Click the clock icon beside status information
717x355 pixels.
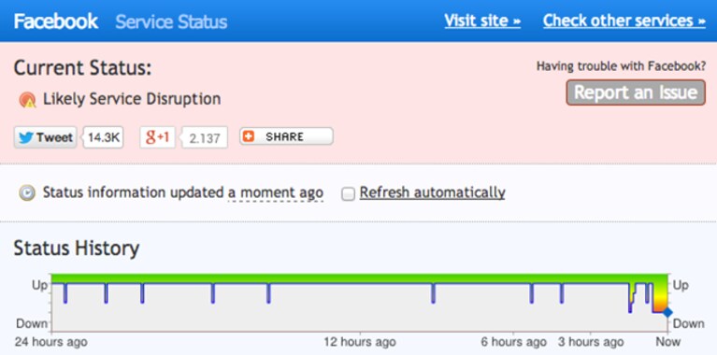tap(27, 193)
